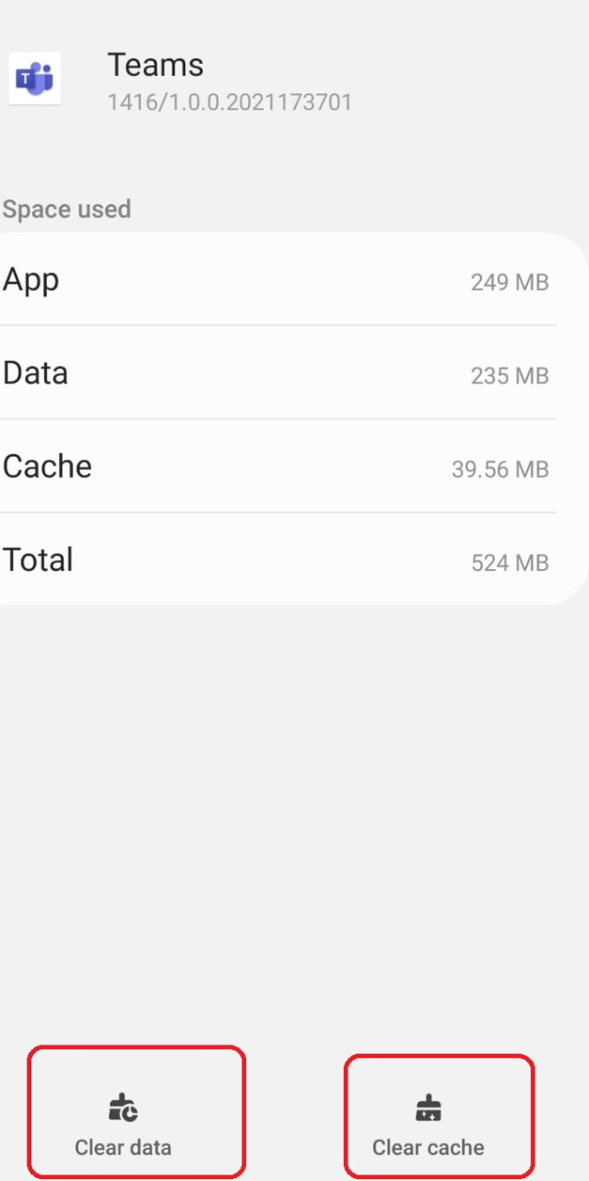This screenshot has height=1181, width=589.
Task: Select the Data label in storage list
Action: [36, 373]
